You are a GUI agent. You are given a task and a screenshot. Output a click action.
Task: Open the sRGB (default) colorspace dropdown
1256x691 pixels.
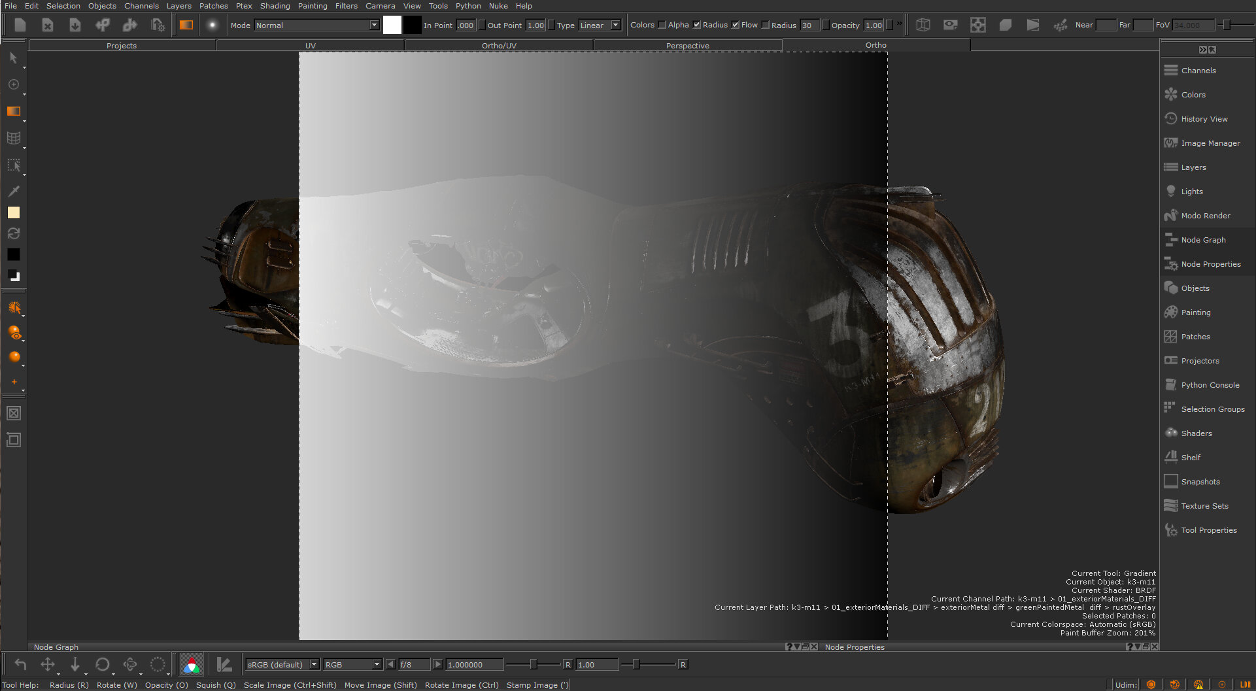(282, 665)
